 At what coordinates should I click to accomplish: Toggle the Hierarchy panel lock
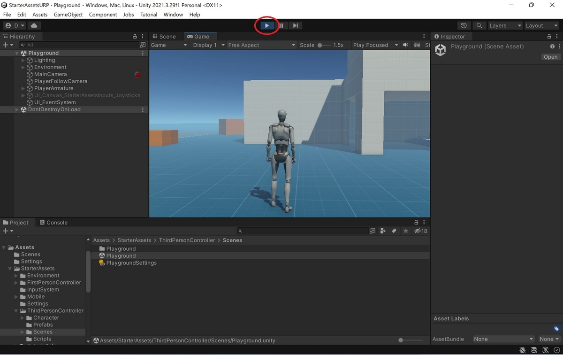[x=135, y=36]
